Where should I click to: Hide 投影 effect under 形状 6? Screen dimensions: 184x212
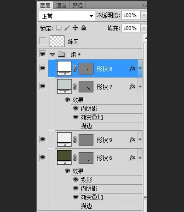75,180
